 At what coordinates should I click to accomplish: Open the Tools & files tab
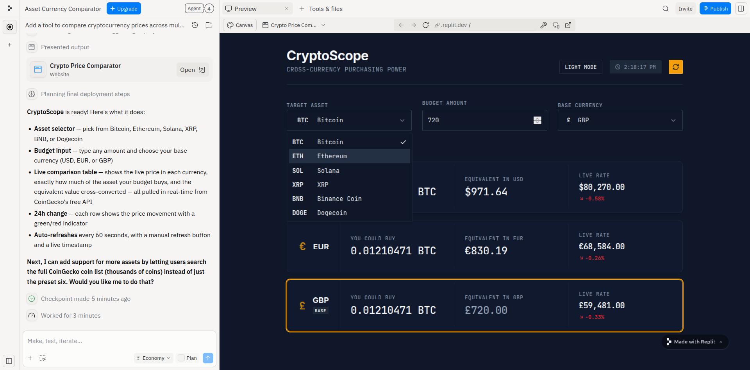pyautogui.click(x=321, y=9)
